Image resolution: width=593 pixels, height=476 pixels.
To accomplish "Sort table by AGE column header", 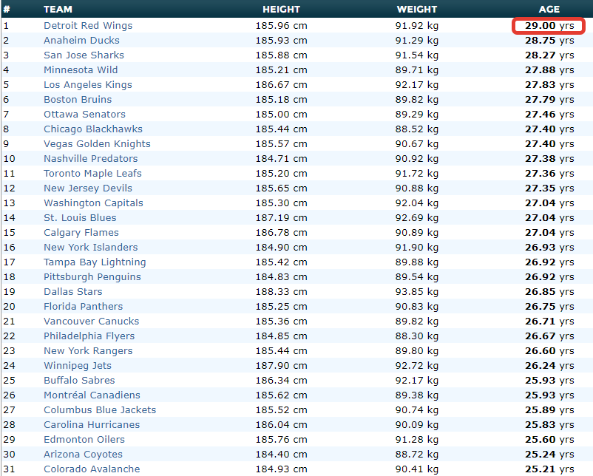I will (549, 10).
